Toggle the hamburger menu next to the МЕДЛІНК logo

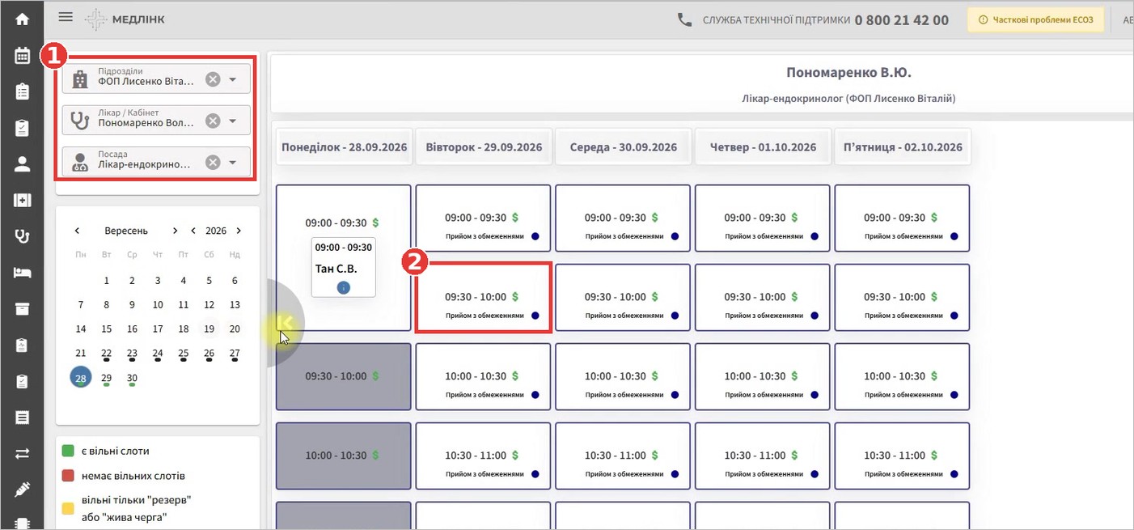tap(66, 17)
